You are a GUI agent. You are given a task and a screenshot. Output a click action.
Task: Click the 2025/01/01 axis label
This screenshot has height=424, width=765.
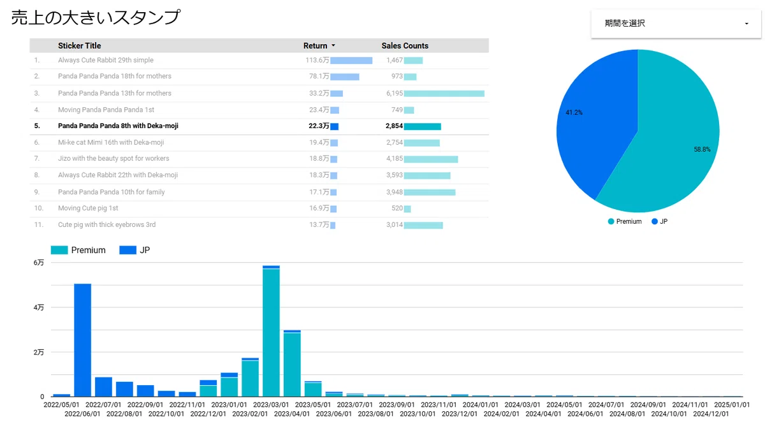[731, 404]
